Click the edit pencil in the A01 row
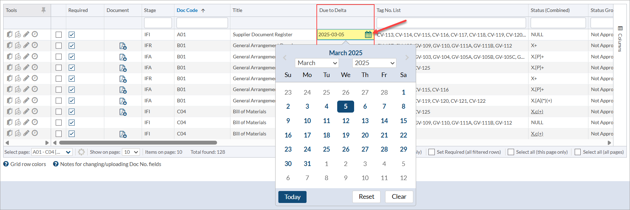The height and width of the screenshot is (210, 630). [26, 34]
